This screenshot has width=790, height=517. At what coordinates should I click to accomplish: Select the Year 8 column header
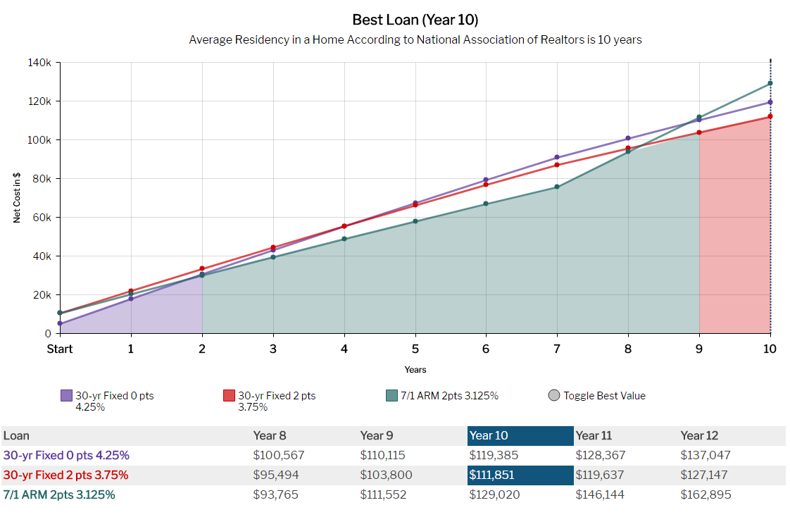click(269, 436)
